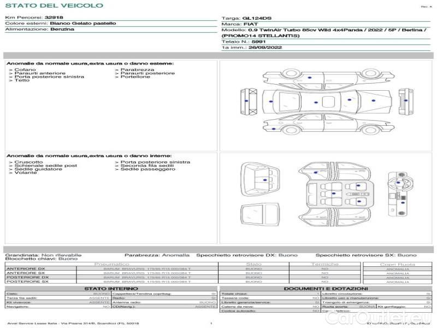Click the Parabrezza exterior anomaly entry
The width and height of the screenshot is (437, 328).
137,70
